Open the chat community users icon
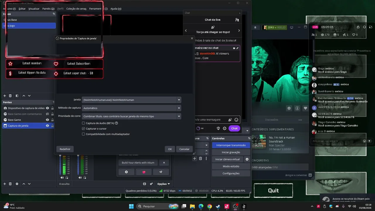The width and height of the screenshot is (375, 211). point(237,20)
